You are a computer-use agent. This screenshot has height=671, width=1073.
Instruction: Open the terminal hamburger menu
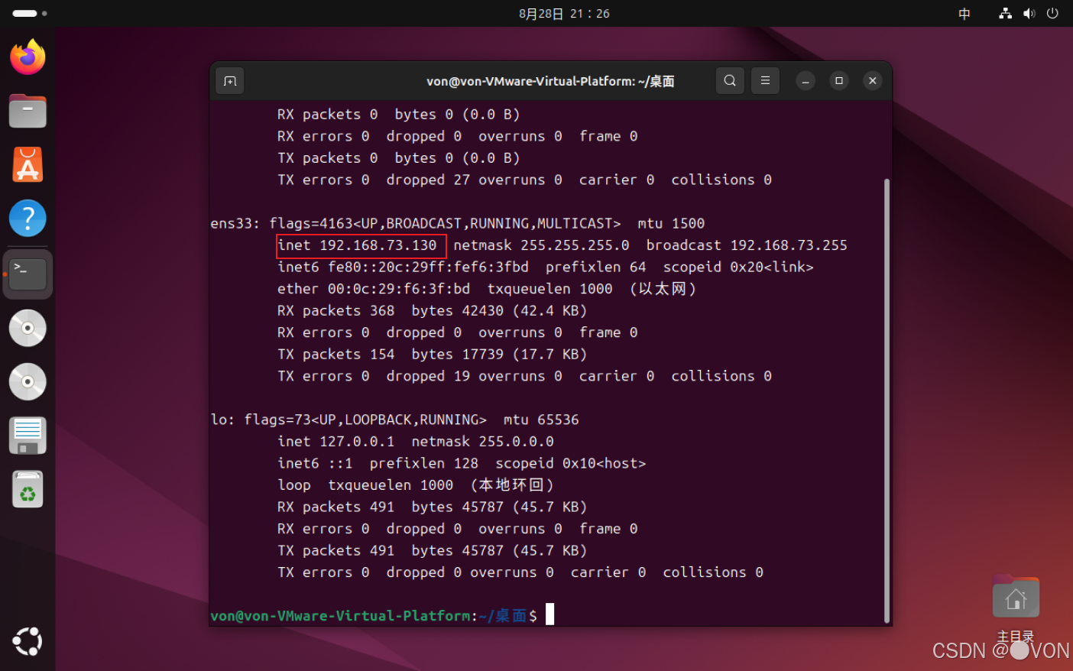pos(765,80)
